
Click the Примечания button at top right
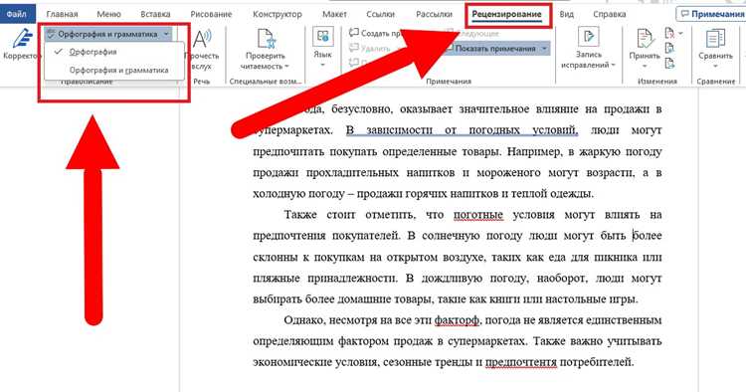[711, 14]
